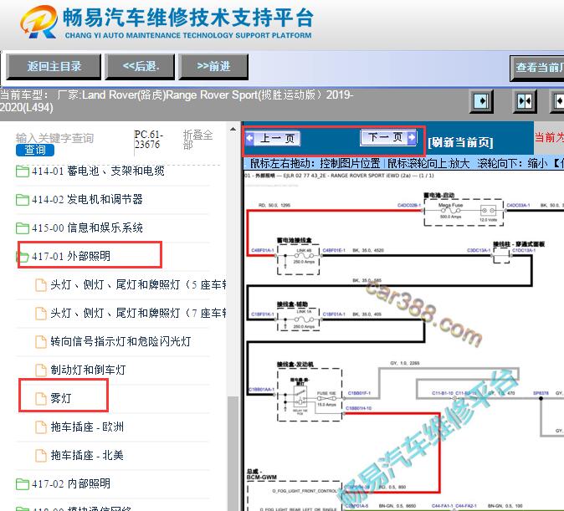
Task: Collapse the 417-01 外部照明 folder
Action: coord(71,256)
